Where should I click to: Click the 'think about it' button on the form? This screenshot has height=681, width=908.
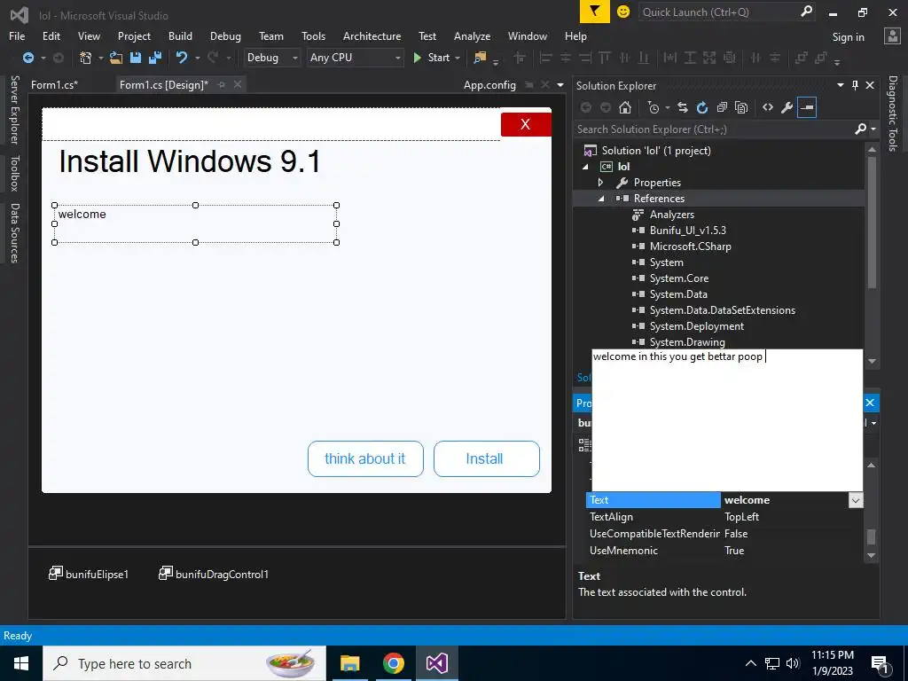[365, 458]
